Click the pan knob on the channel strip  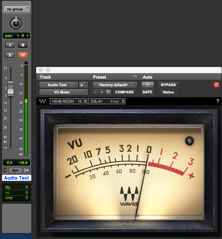coord(16,24)
